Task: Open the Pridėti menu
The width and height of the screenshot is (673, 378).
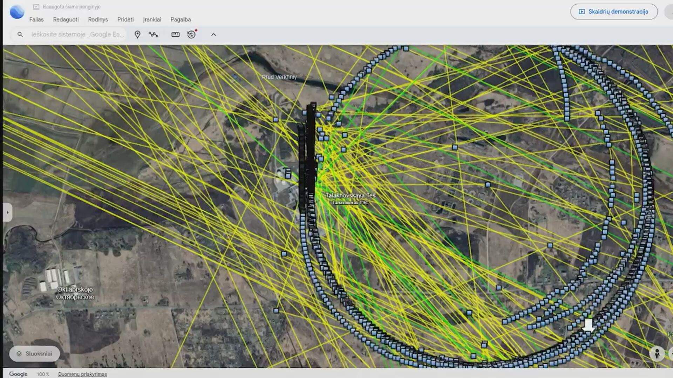Action: 125,20
